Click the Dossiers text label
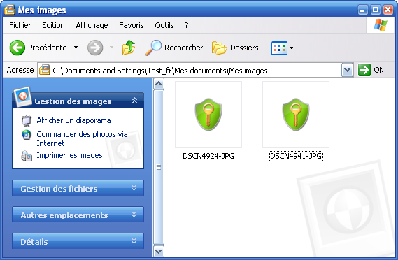This screenshot has height=260, width=398. (244, 48)
